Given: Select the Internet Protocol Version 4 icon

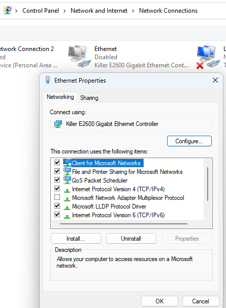Looking at the screenshot, I should pos(67,190).
